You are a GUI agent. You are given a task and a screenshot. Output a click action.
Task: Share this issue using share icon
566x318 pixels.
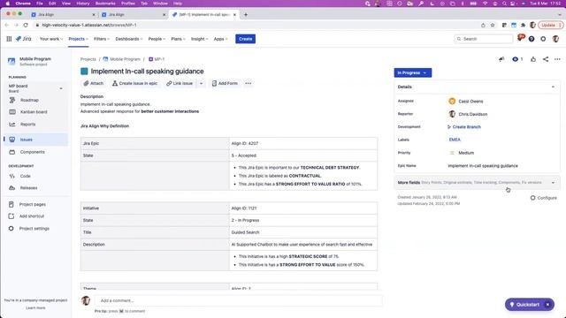click(546, 59)
